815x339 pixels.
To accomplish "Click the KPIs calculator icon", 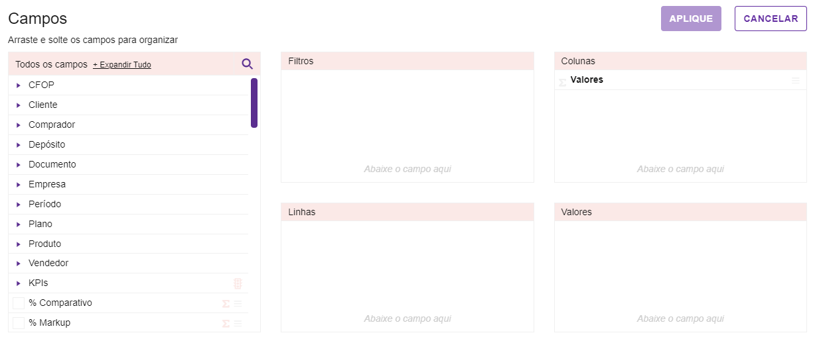I will pyautogui.click(x=238, y=283).
